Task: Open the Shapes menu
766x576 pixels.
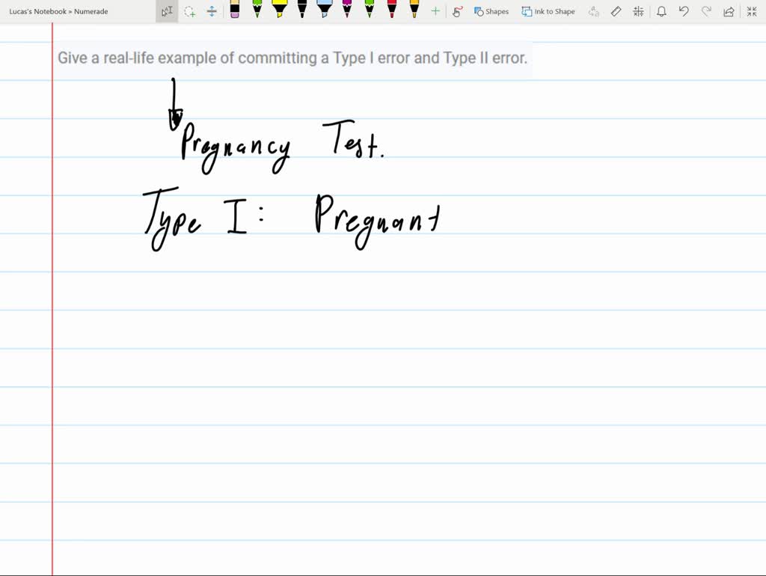Action: point(491,11)
